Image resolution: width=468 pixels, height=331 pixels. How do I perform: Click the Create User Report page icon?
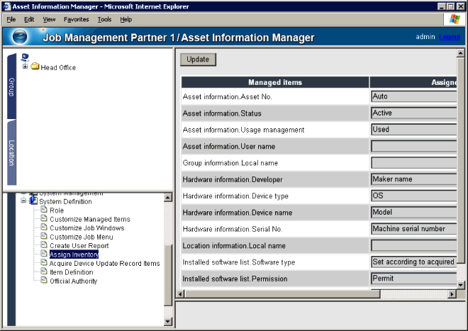(44, 245)
